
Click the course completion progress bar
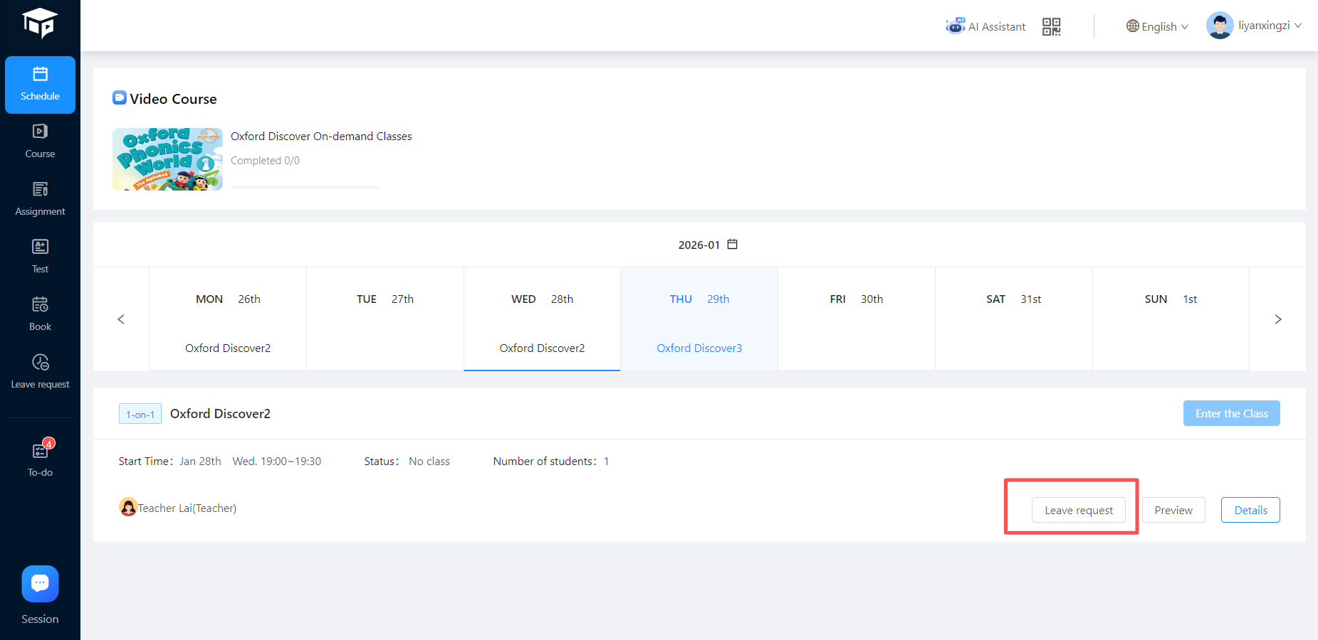(x=305, y=187)
